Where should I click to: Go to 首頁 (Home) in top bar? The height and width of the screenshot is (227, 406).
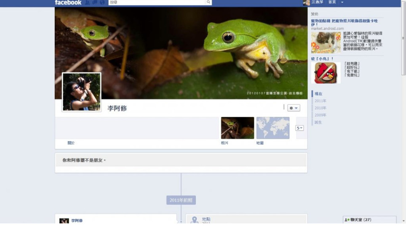[x=332, y=3]
